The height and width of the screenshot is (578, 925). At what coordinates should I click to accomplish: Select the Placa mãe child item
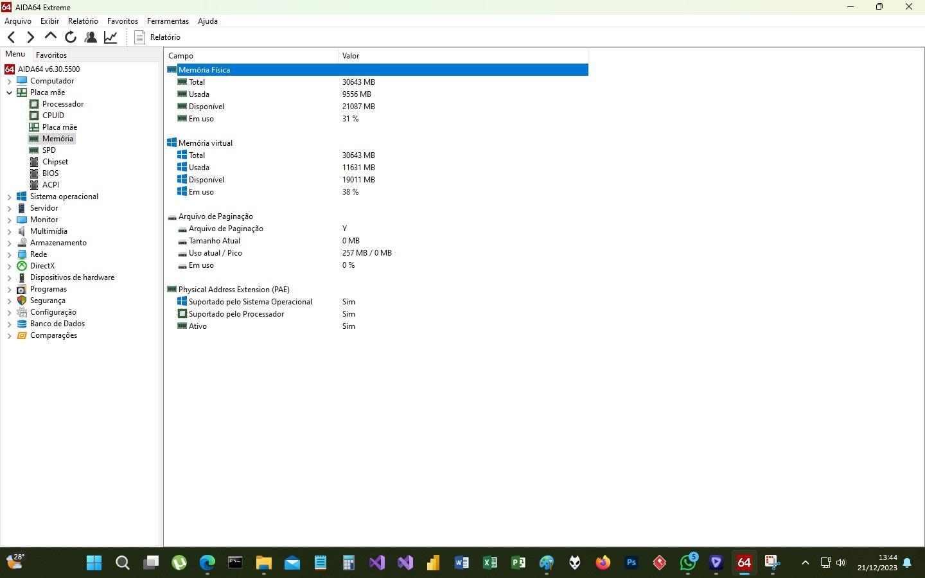[60, 127]
